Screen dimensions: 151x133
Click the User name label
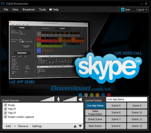[x=128, y=10]
